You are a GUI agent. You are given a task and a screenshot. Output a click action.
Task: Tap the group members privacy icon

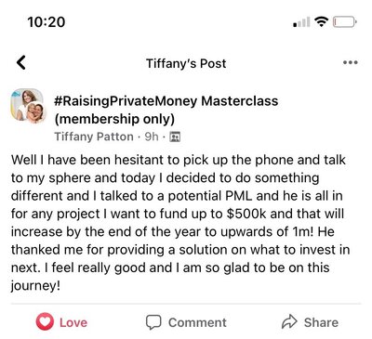pyautogui.click(x=175, y=137)
